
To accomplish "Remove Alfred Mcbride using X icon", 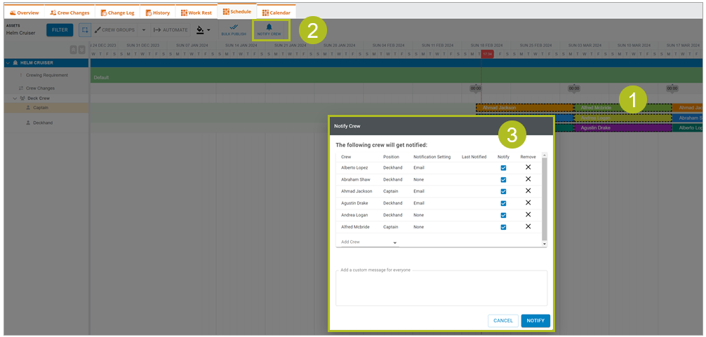I will point(528,226).
